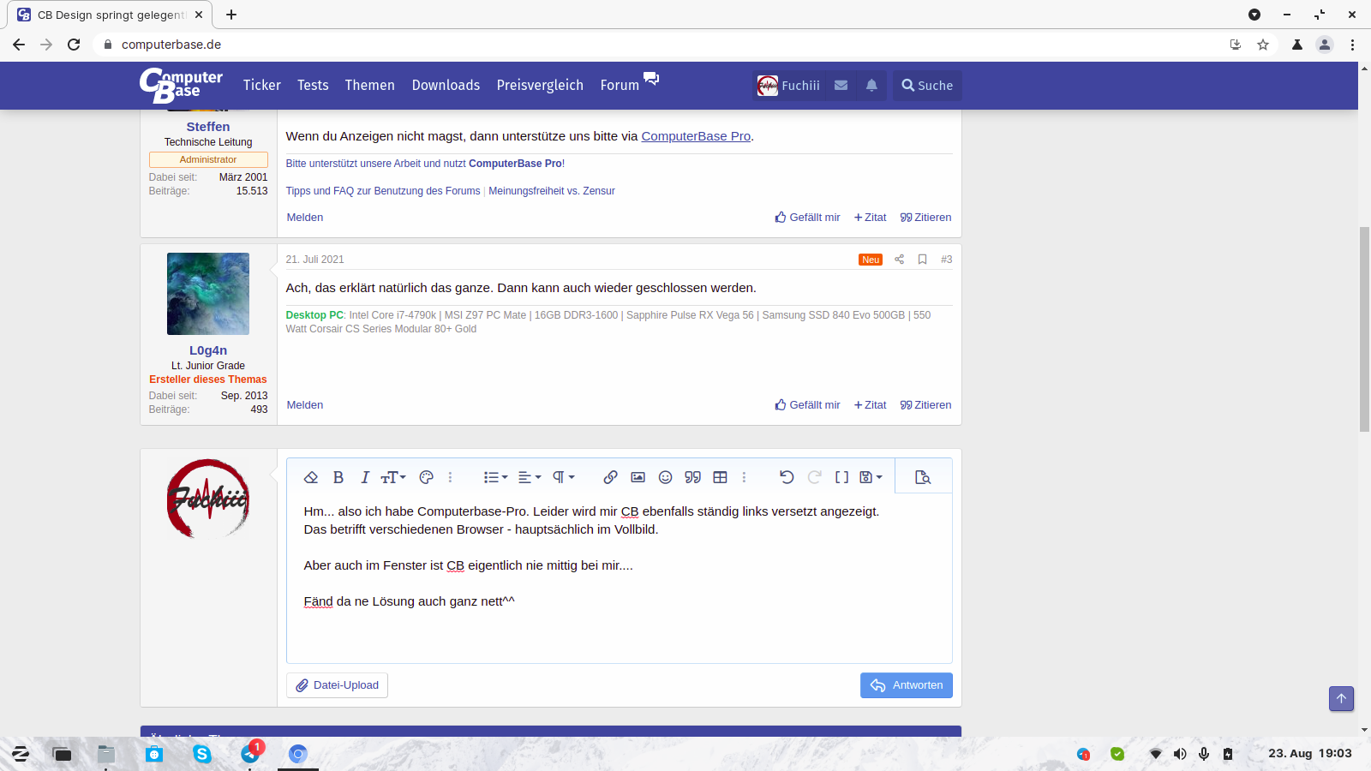This screenshot has width=1371, height=771.
Task: Quote L0g4n's post with Zitieren
Action: pyautogui.click(x=925, y=405)
